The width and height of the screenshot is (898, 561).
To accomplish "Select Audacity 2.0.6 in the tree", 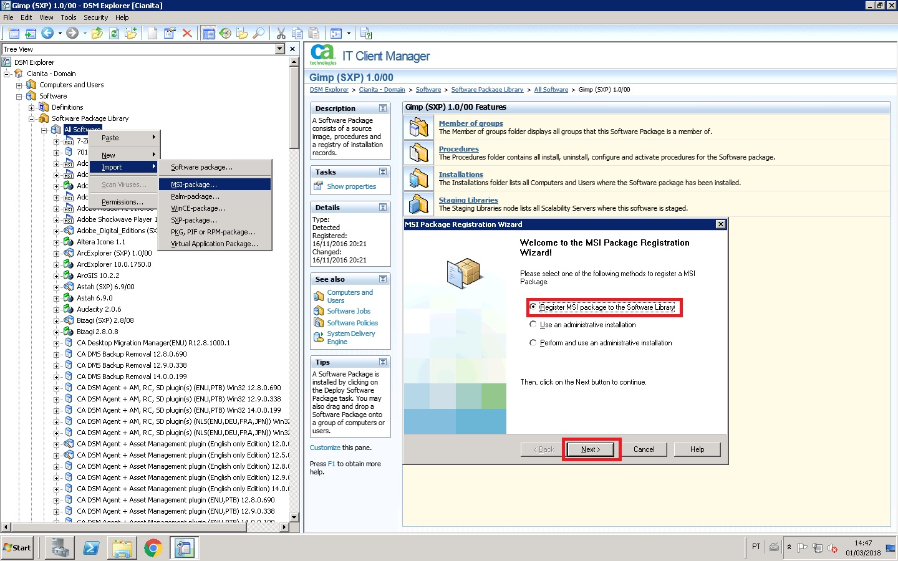I will [x=99, y=309].
